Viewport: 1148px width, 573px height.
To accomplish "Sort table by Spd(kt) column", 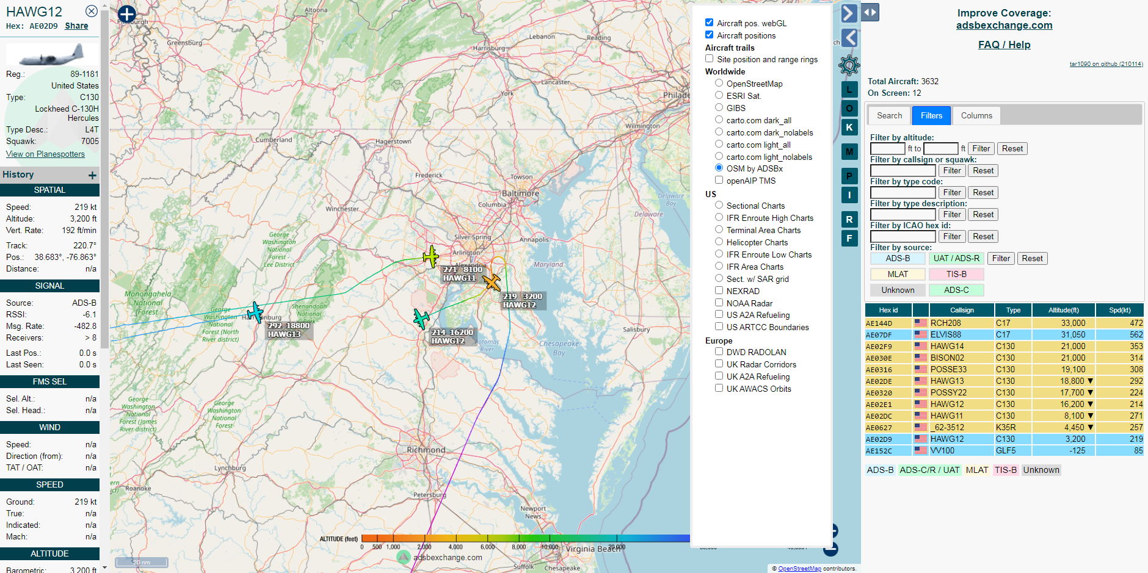I will pyautogui.click(x=1120, y=310).
